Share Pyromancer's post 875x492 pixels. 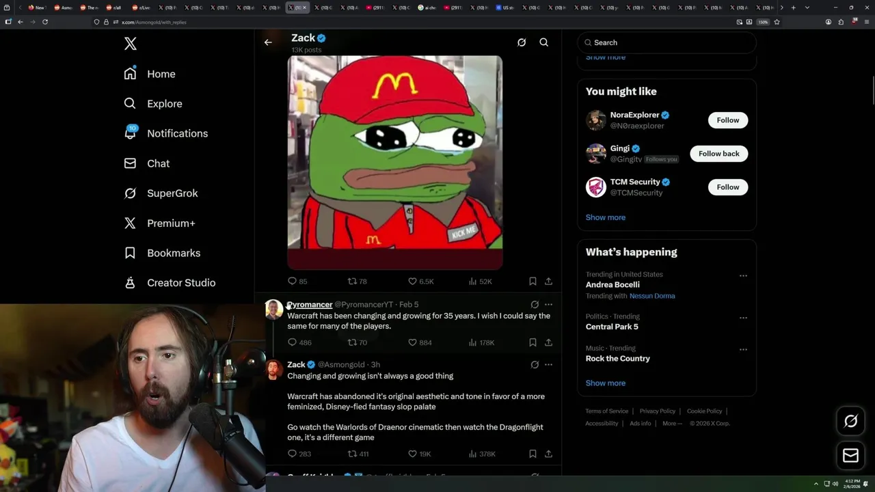tap(548, 342)
